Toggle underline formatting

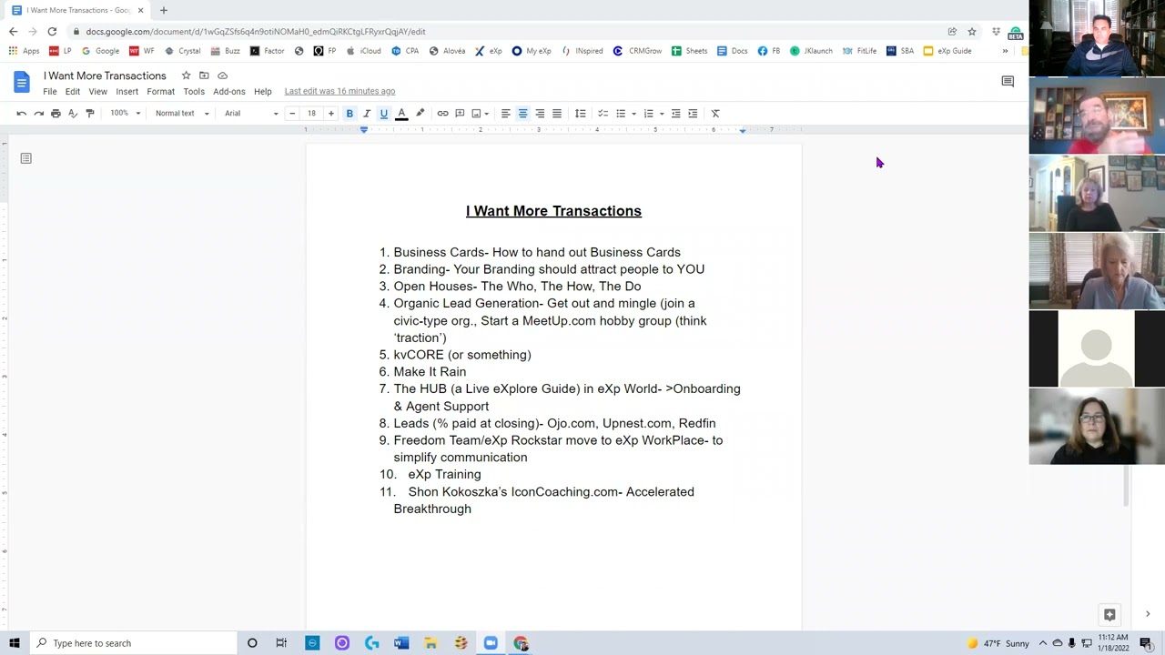tap(384, 114)
